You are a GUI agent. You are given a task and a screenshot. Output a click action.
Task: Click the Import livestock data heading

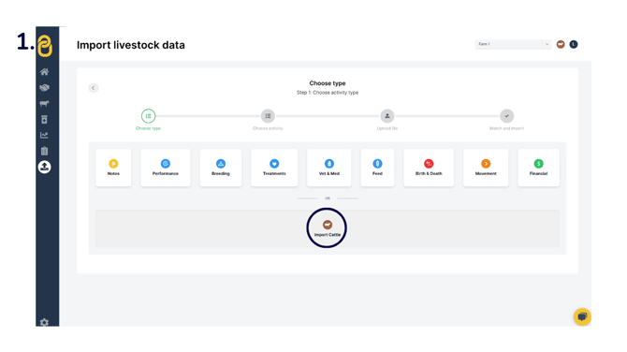131,45
